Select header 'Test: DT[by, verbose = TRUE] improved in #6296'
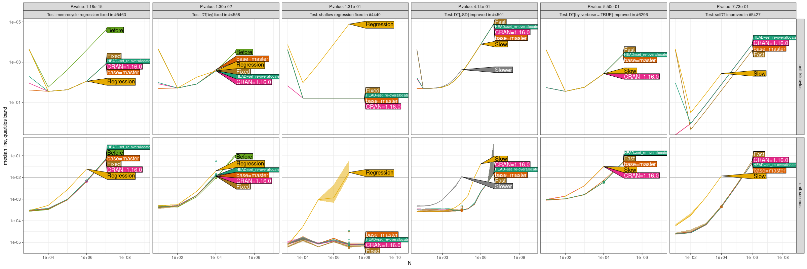 604,15
